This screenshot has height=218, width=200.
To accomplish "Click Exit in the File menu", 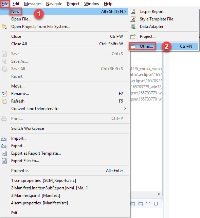I will [14, 213].
